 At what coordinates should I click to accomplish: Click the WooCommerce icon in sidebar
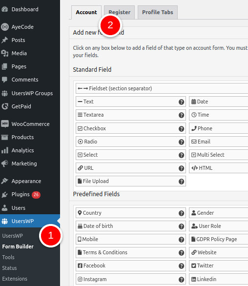pos(5,124)
